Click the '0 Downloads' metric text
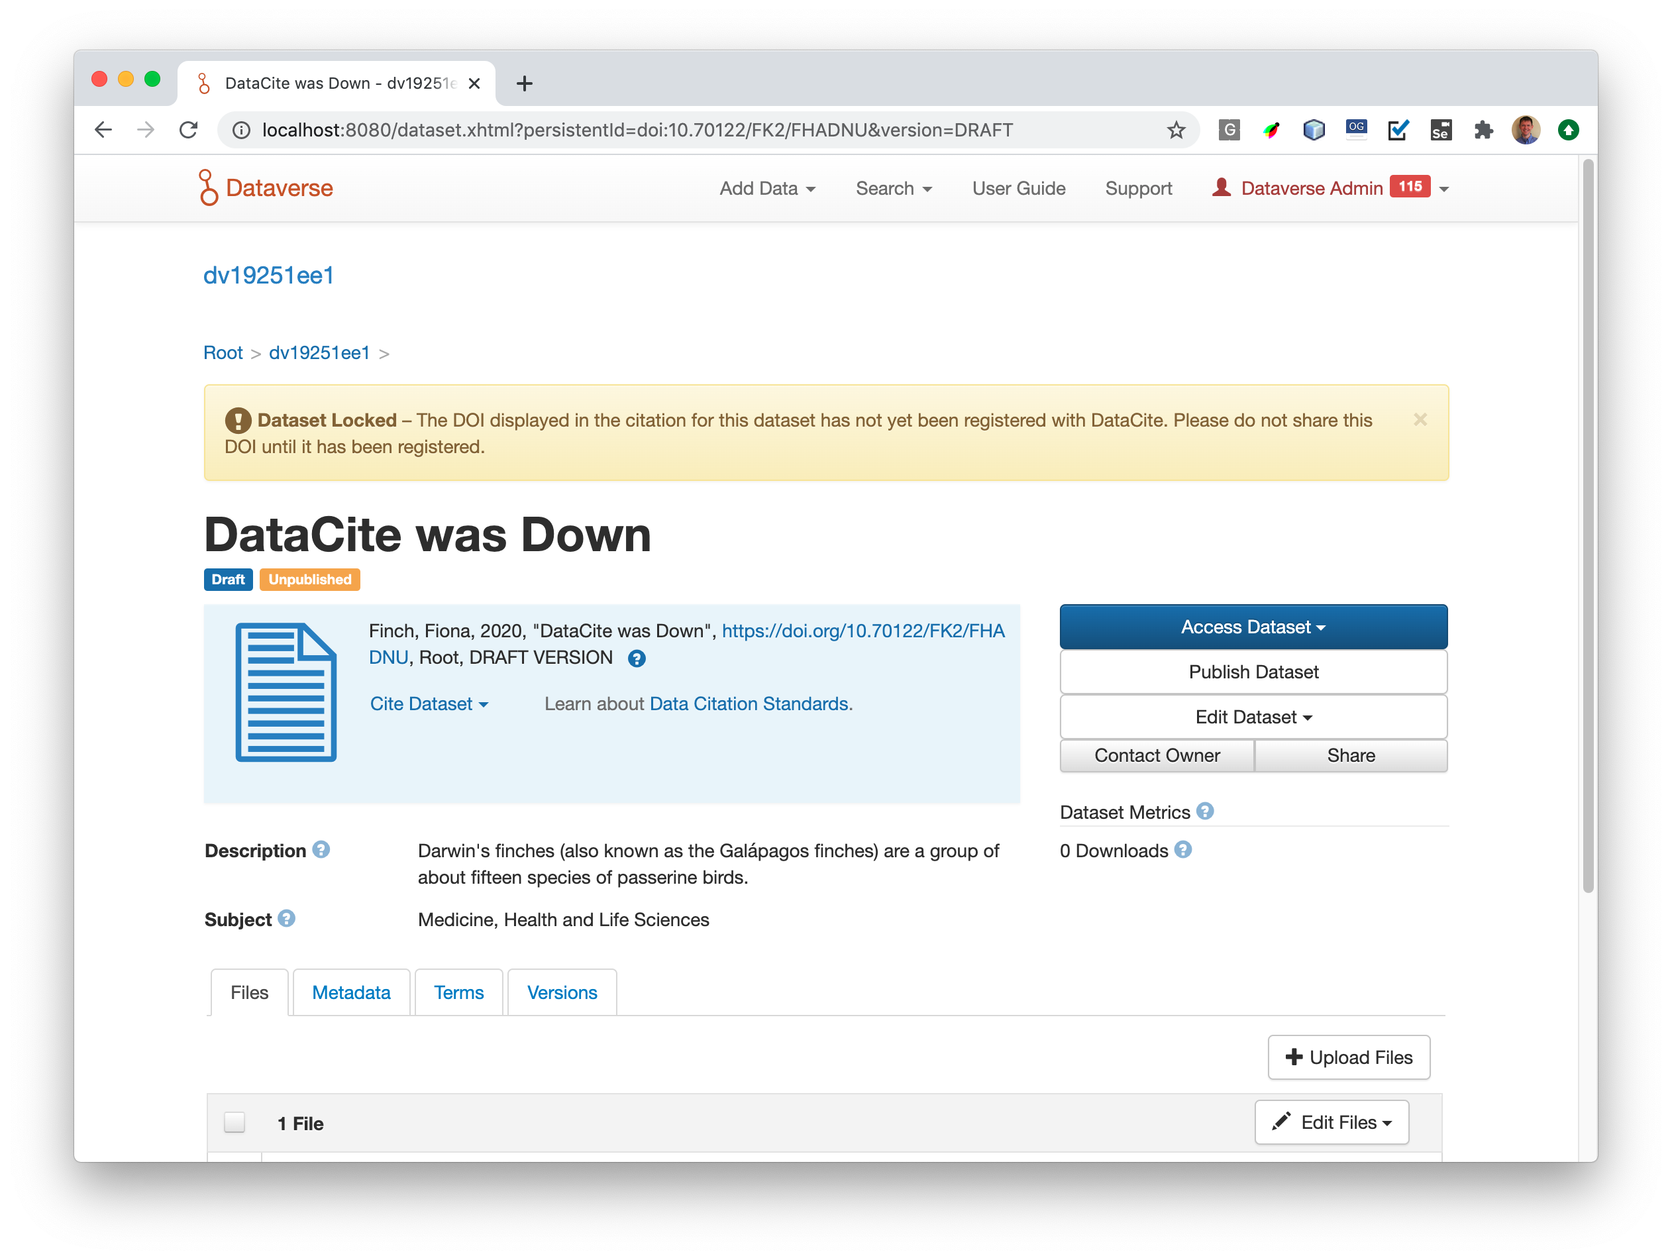The width and height of the screenshot is (1672, 1260). pos(1114,851)
